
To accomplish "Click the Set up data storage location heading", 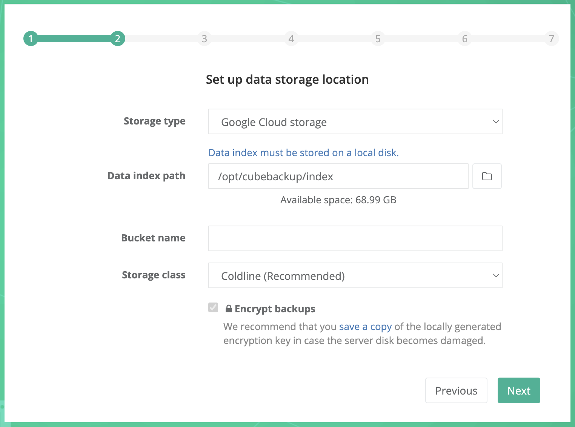I will click(287, 80).
